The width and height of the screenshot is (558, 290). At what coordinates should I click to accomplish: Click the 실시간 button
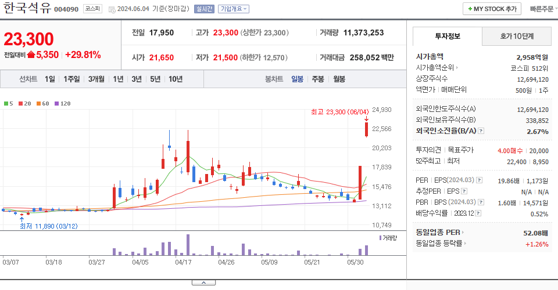(x=204, y=9)
